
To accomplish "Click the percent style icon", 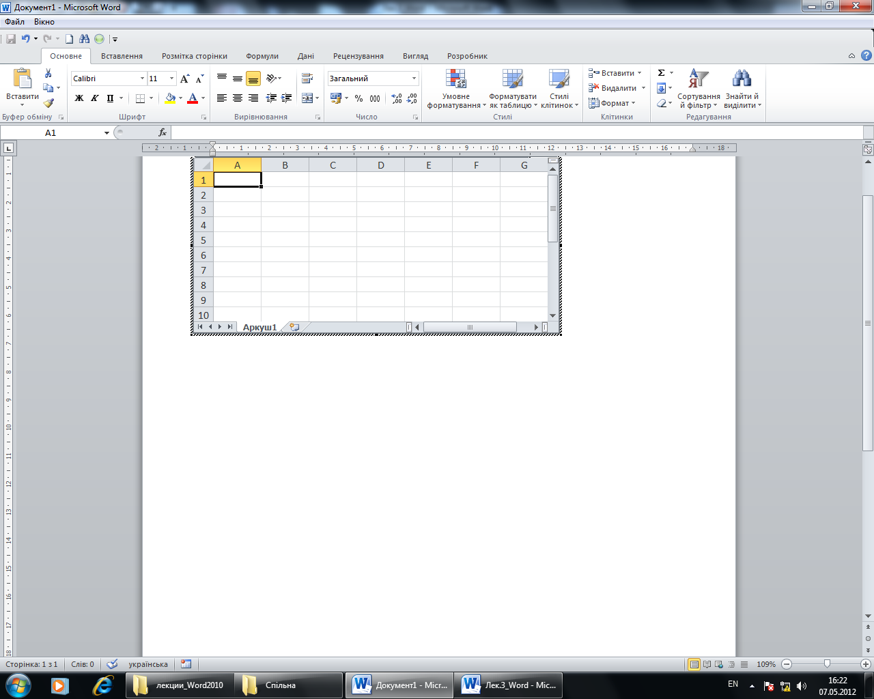I will [358, 98].
